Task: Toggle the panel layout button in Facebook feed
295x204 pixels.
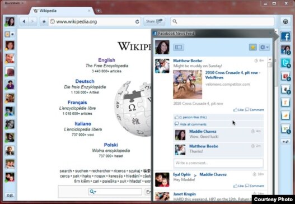Action: (179, 47)
